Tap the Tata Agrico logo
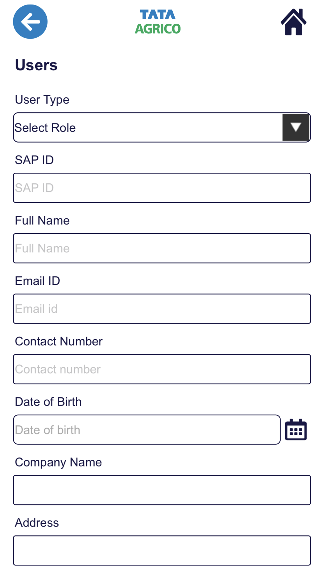The height and width of the screenshot is (576, 324). coord(158,22)
